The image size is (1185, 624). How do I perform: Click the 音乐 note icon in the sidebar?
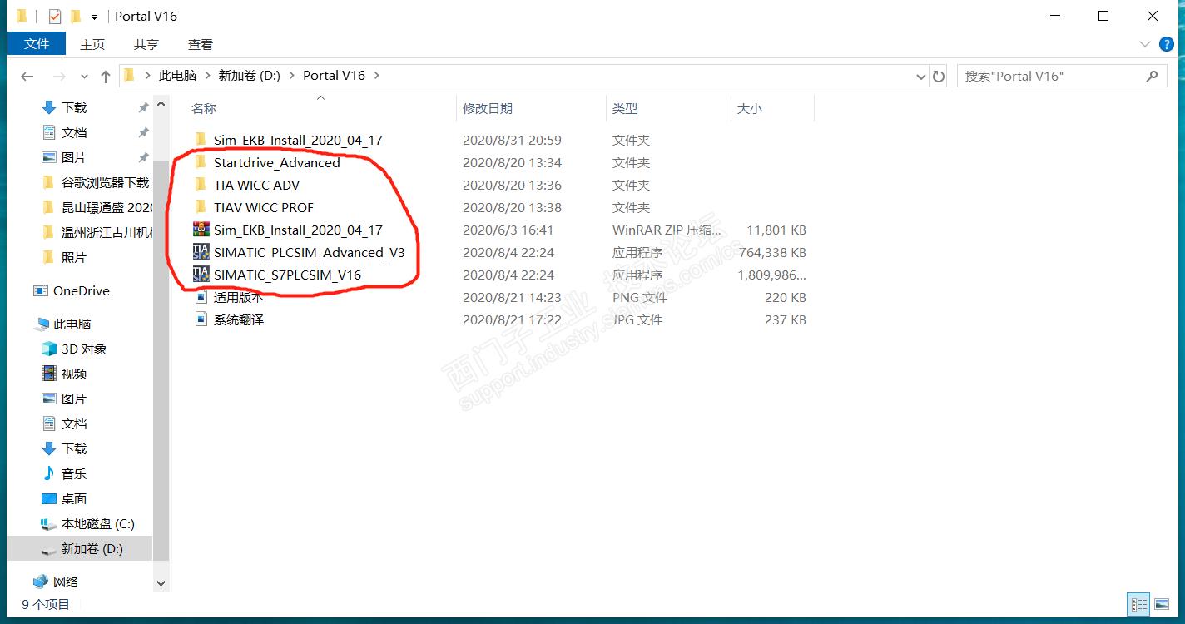49,473
